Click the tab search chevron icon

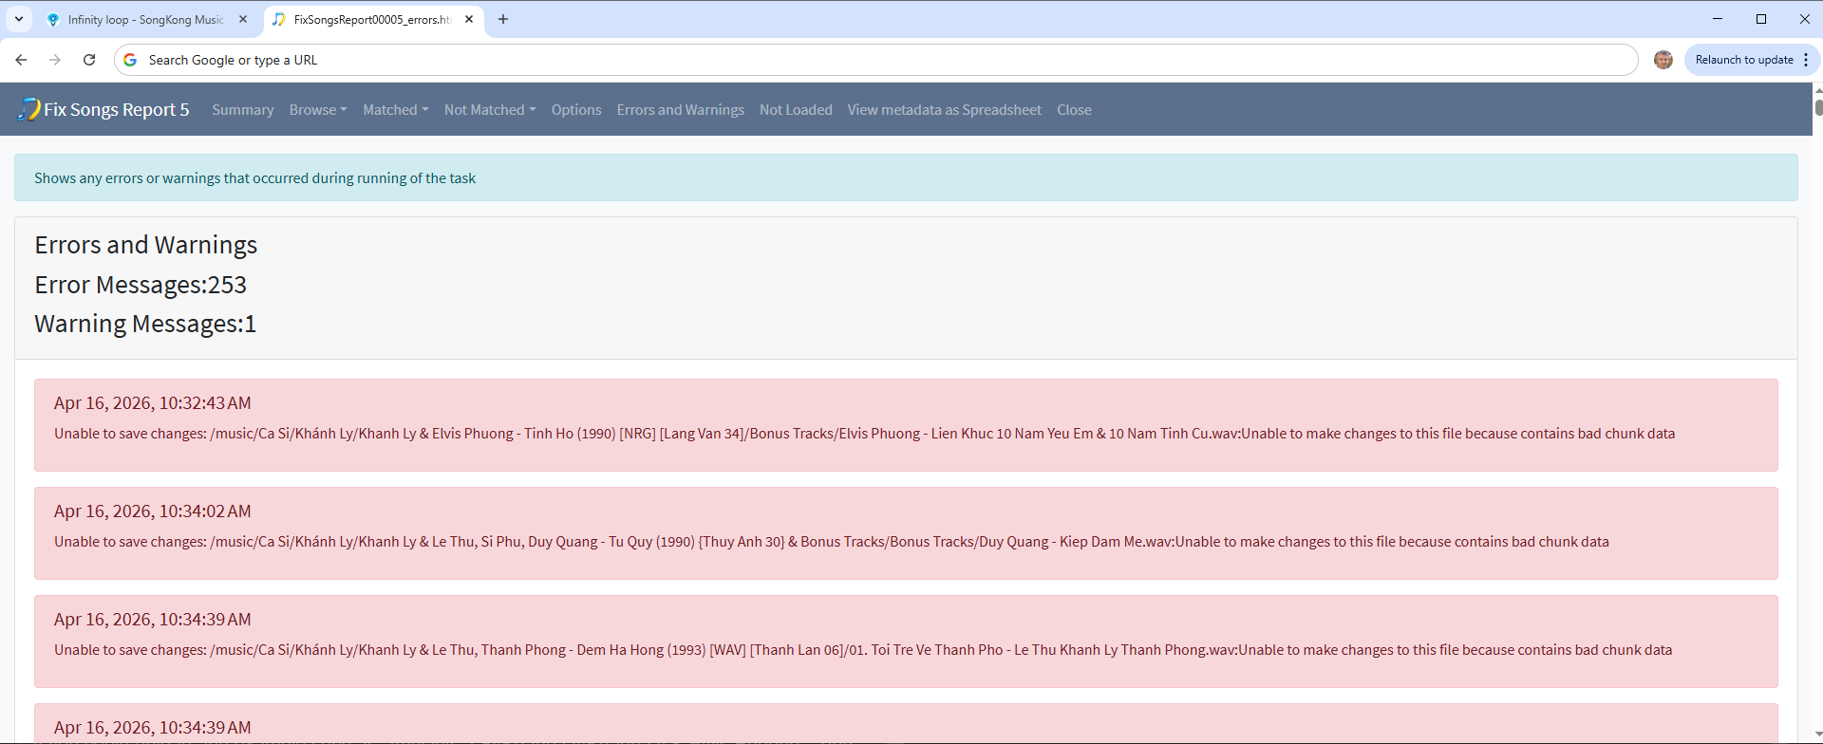[x=18, y=19]
